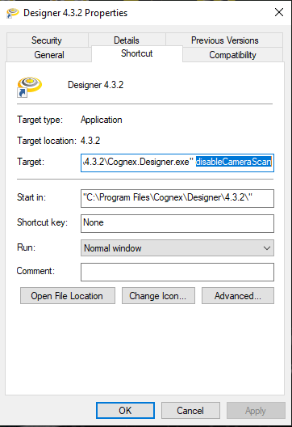Focus the Shortcut key field
This screenshot has width=292, height=427.
coord(177,223)
